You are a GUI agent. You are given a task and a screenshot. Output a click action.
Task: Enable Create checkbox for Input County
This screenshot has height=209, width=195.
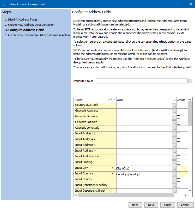point(178,180)
